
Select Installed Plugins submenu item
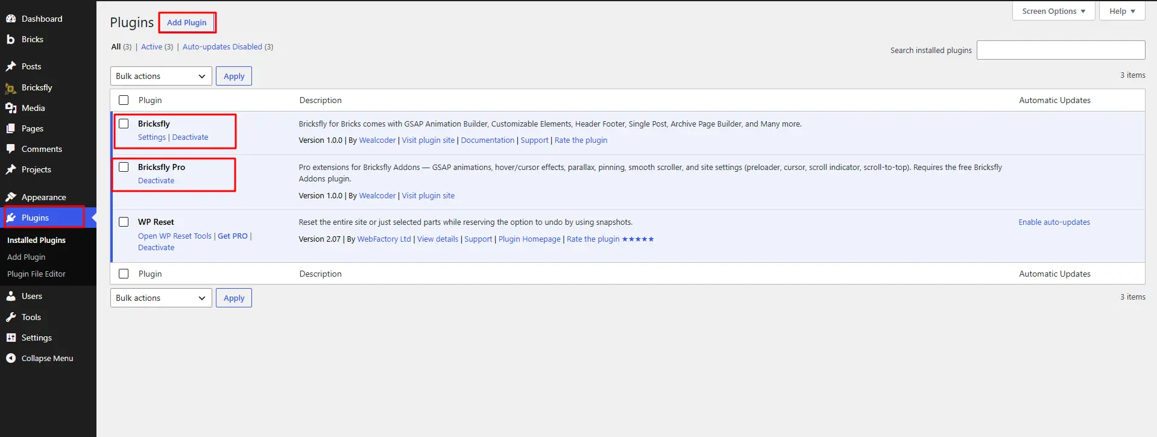tap(36, 240)
